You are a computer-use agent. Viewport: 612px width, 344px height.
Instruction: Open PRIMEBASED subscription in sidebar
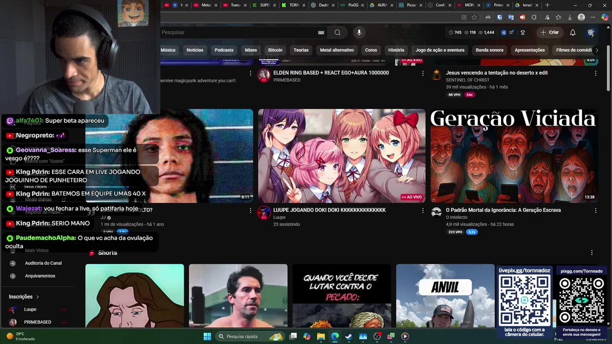click(x=37, y=322)
